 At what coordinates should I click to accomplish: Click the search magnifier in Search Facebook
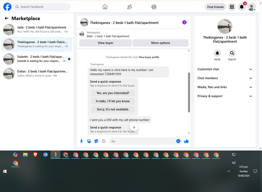click(x=17, y=7)
